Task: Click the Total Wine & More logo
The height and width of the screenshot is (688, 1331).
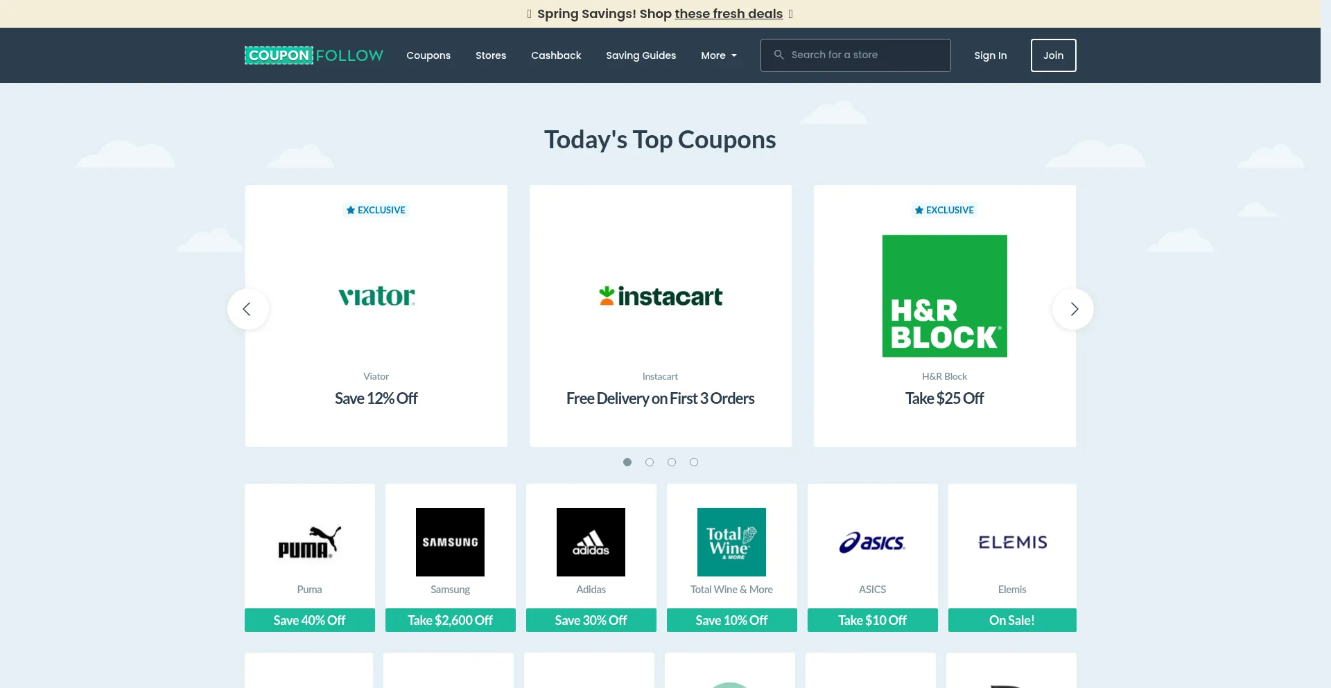Action: coord(731,542)
